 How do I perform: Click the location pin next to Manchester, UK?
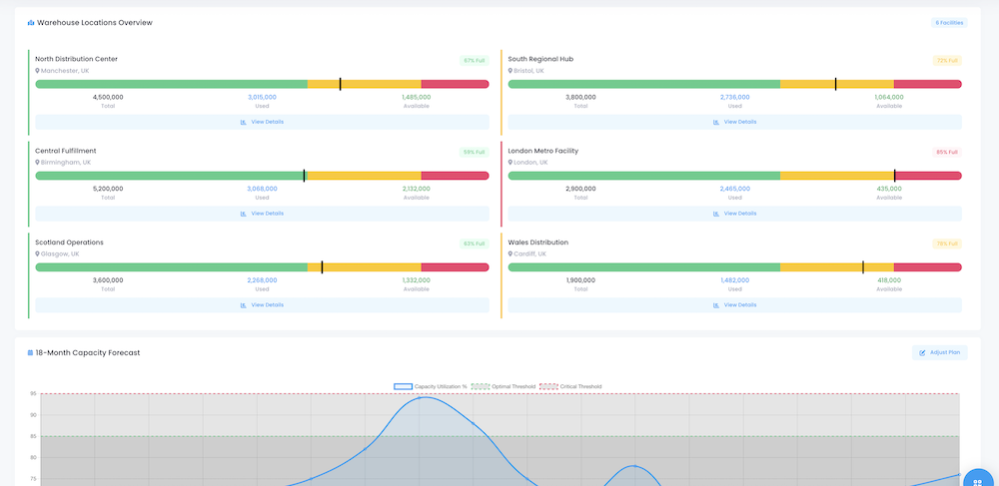(x=37, y=71)
